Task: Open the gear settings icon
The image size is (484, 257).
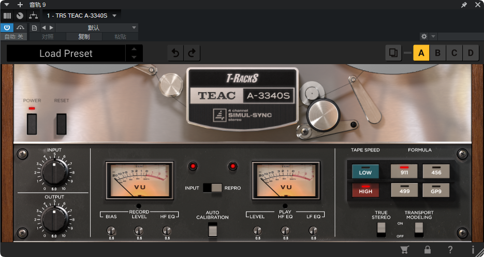Action: 424,36
